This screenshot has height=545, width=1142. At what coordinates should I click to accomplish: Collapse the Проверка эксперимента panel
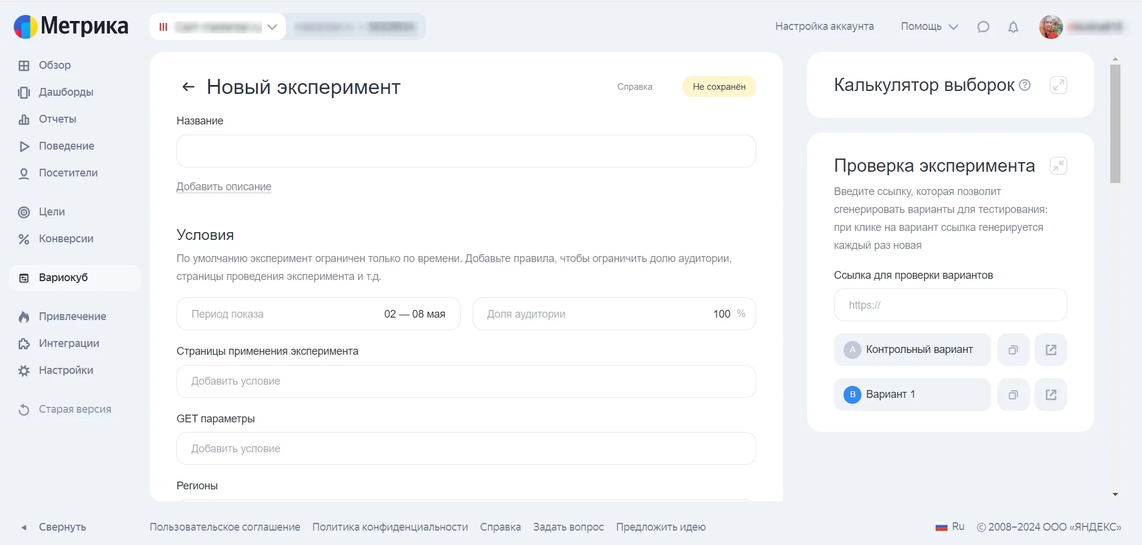tap(1058, 166)
